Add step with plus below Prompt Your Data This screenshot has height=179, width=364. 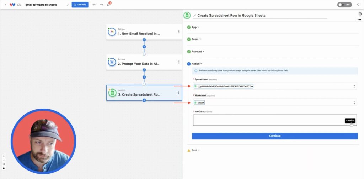click(144, 77)
